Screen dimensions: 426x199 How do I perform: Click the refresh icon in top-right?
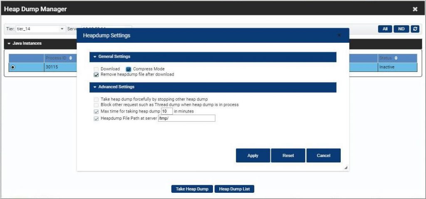[x=415, y=29]
